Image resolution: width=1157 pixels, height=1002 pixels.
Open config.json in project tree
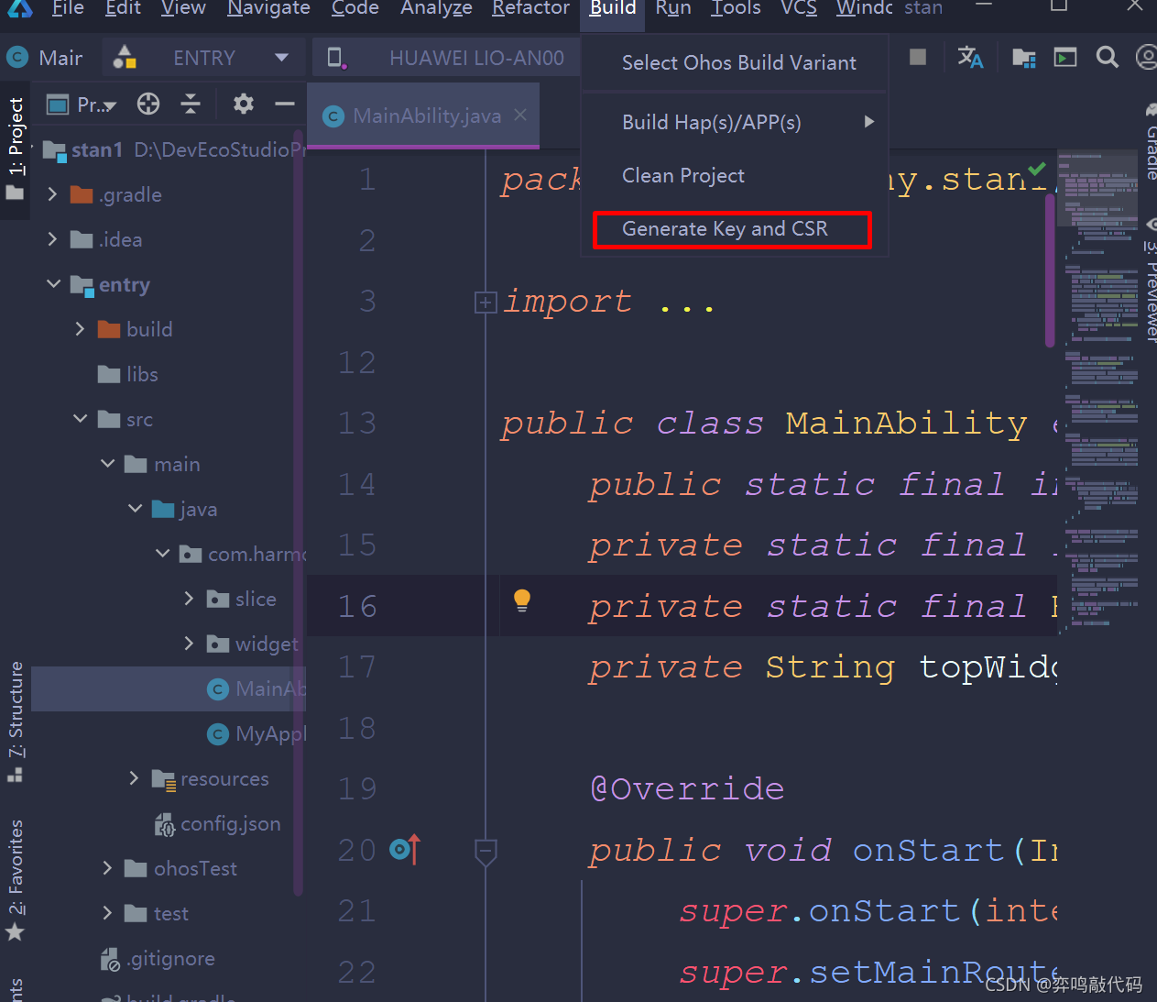218,823
